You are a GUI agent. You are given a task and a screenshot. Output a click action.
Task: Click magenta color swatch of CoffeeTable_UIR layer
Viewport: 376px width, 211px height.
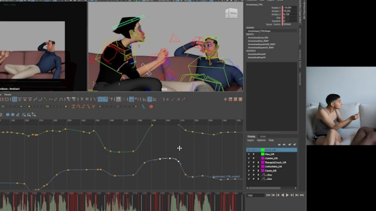point(263,167)
